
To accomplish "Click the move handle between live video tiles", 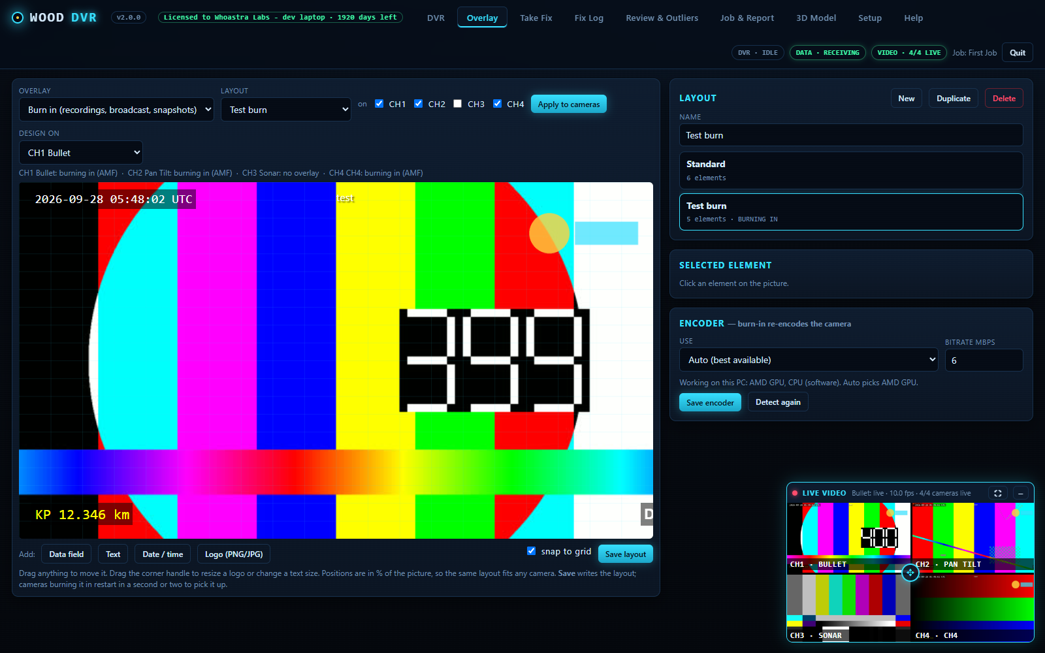I will coord(910,573).
